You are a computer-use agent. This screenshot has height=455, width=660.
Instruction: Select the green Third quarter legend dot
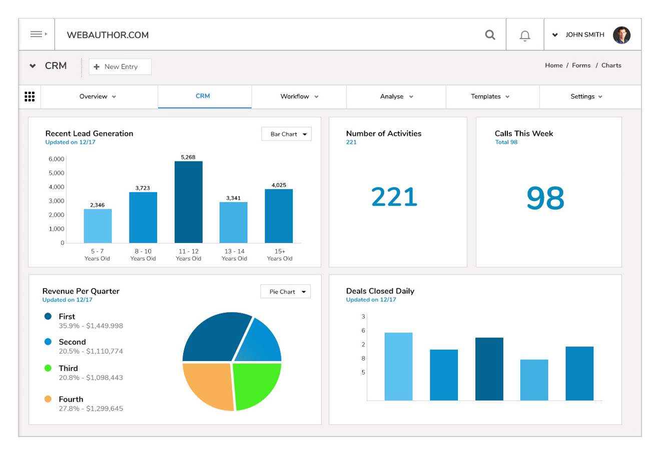tap(48, 368)
